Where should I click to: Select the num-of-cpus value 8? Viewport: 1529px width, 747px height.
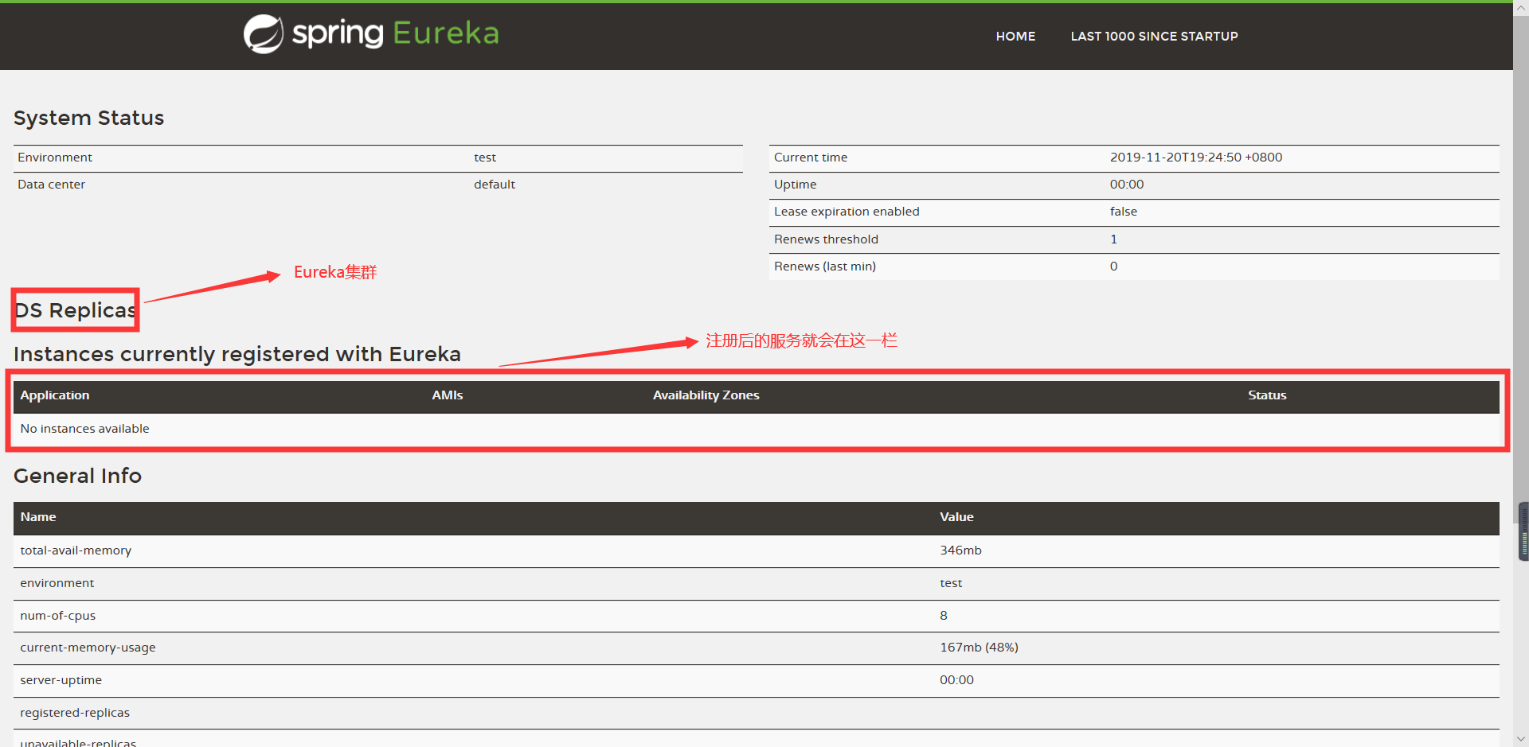coord(944,616)
